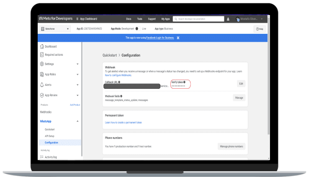This screenshot has width=311, height=177.
Task: Open Webhooks product in sidebar
Action: point(46,112)
